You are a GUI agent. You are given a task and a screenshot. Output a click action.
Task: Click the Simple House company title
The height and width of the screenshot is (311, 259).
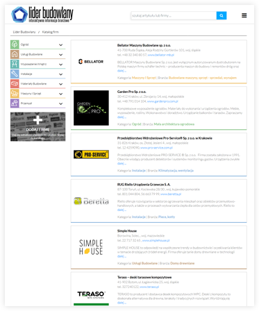coord(127,231)
